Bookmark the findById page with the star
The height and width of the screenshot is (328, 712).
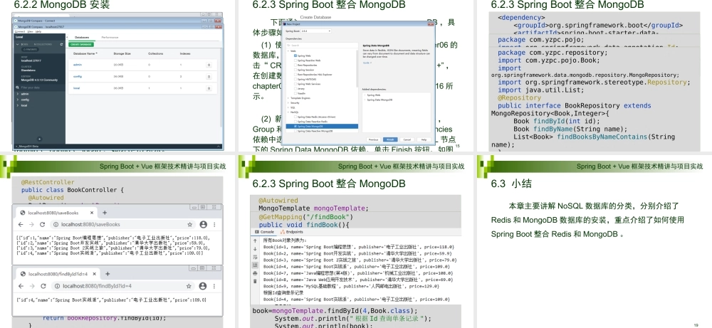(189, 286)
